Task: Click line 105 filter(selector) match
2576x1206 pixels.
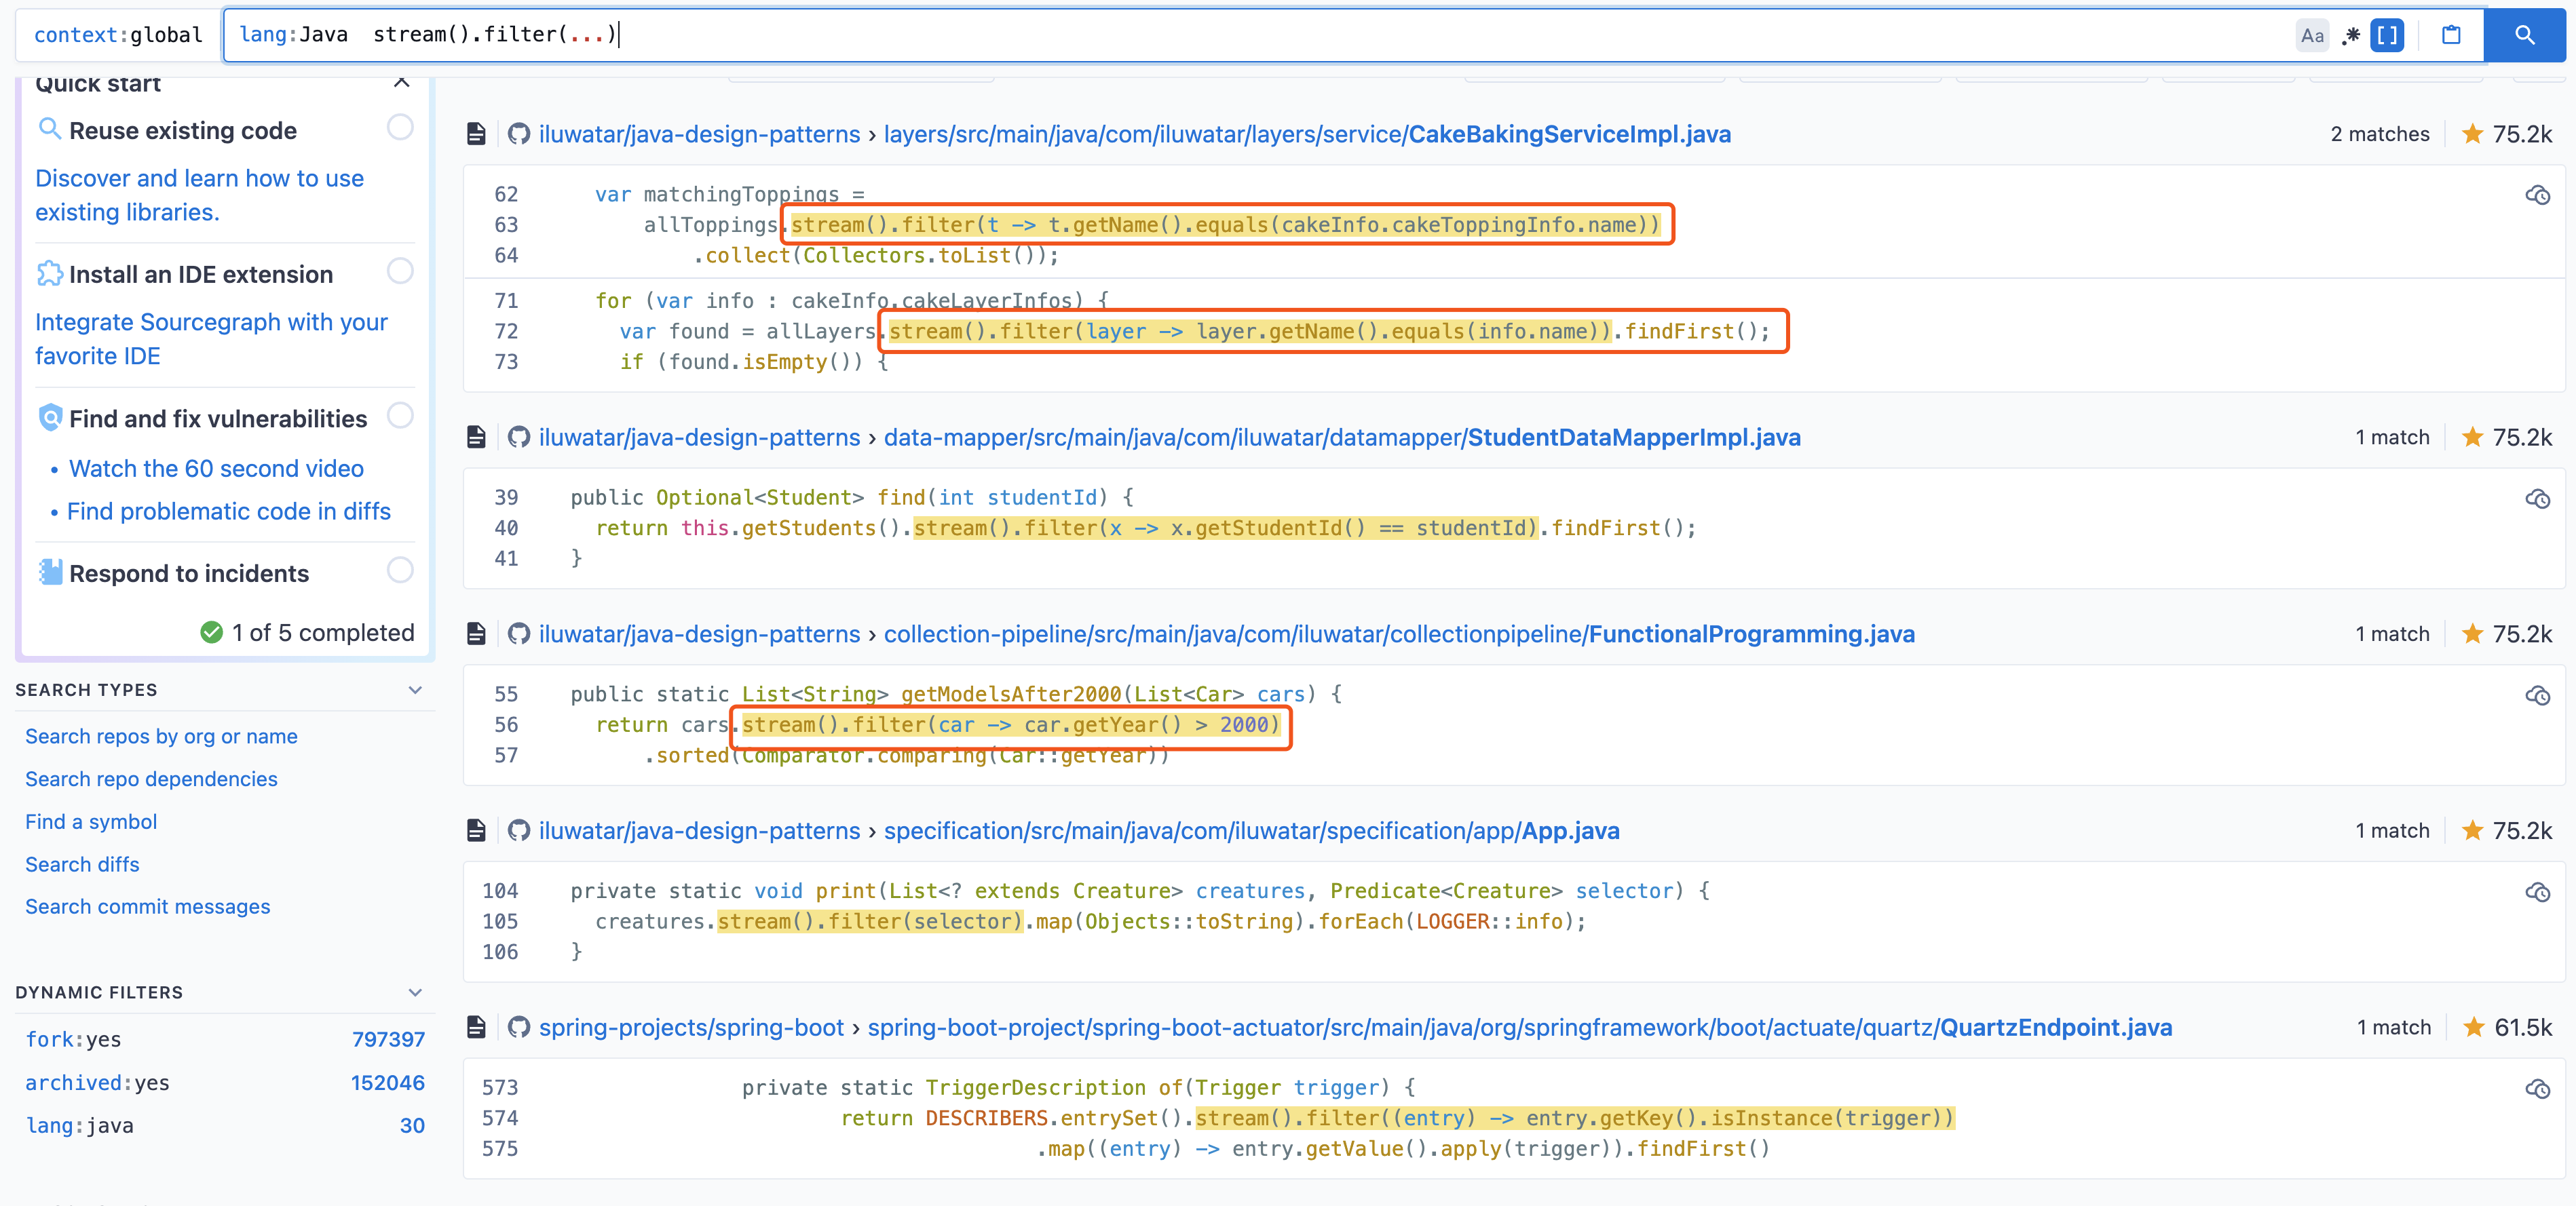Action: 870,922
